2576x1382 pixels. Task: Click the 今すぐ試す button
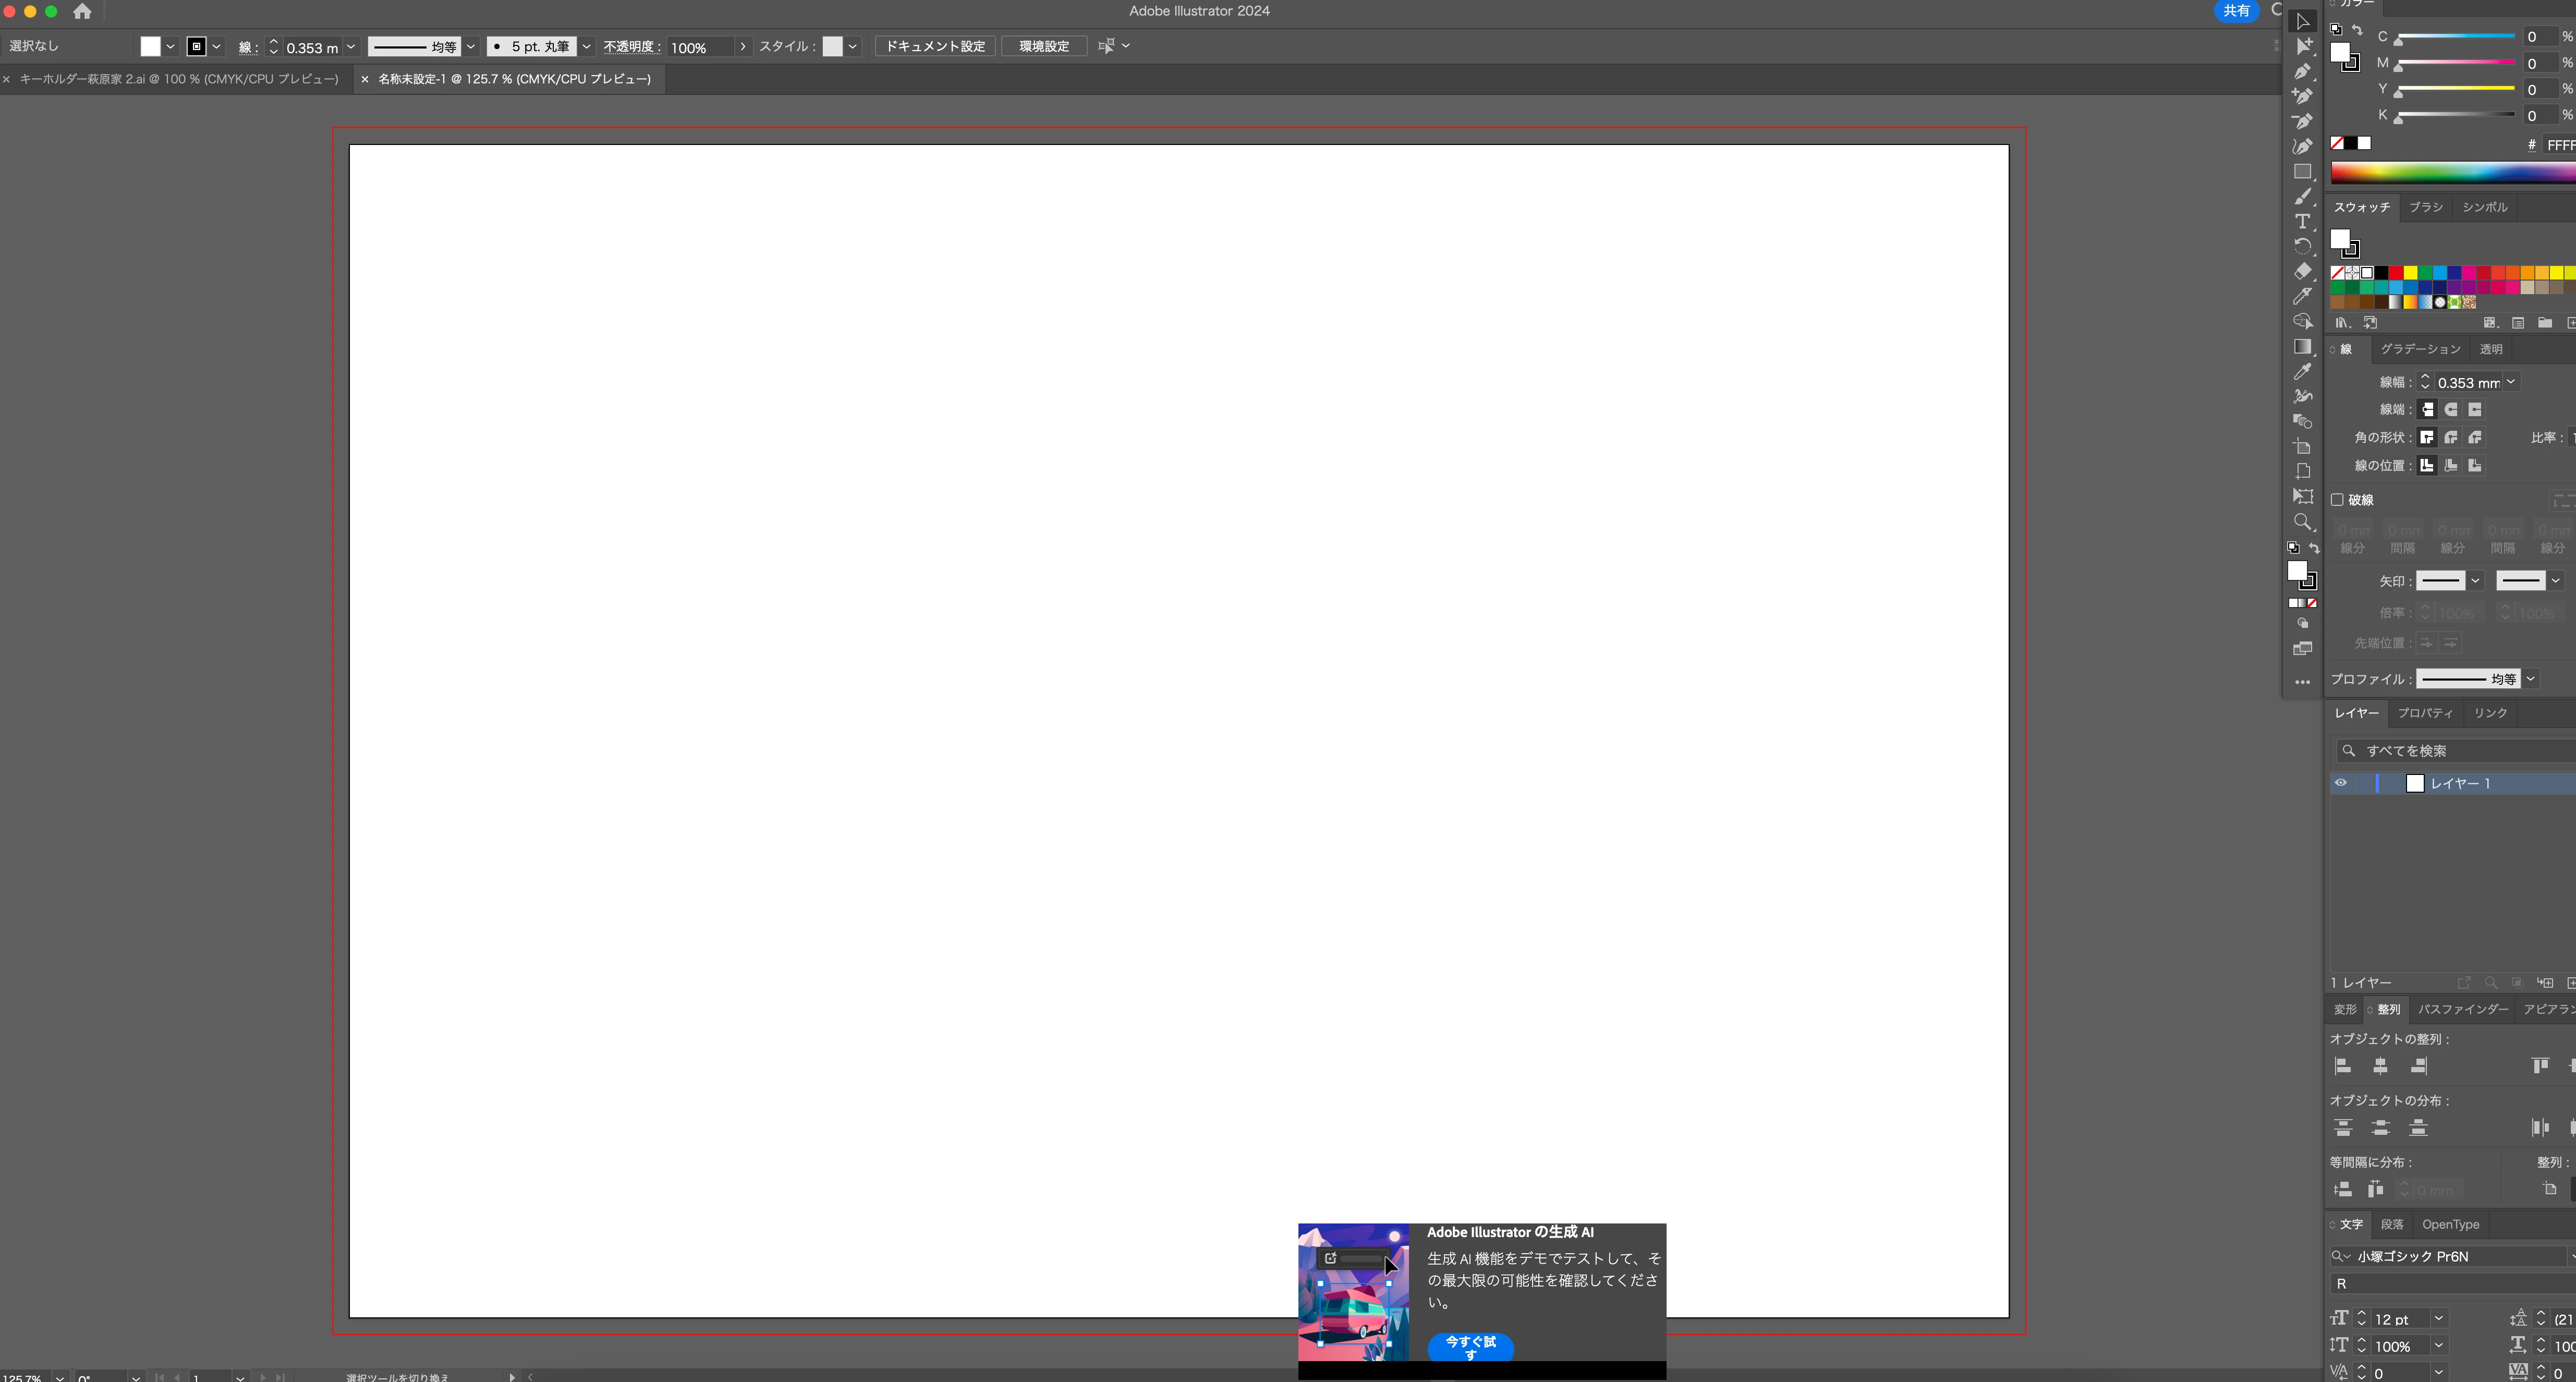point(1470,1347)
